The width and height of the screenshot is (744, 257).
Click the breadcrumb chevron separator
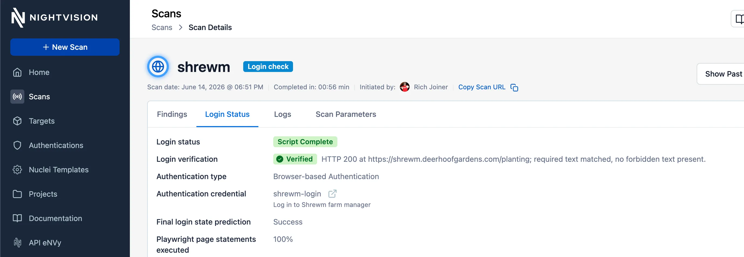click(x=180, y=27)
